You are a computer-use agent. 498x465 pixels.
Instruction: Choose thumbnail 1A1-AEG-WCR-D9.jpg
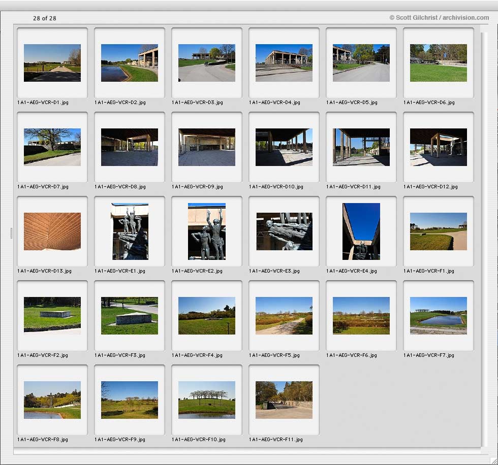[x=206, y=147]
